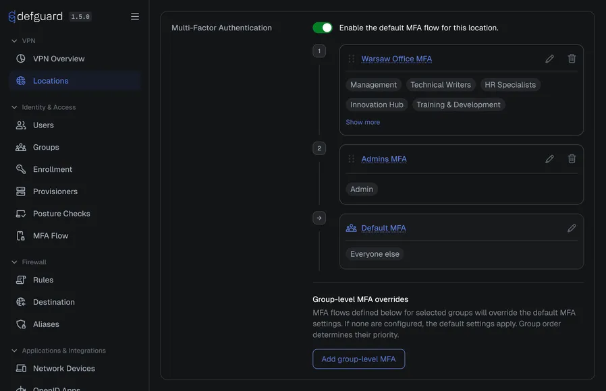Edit Default MFA with pencil icon

pyautogui.click(x=572, y=228)
